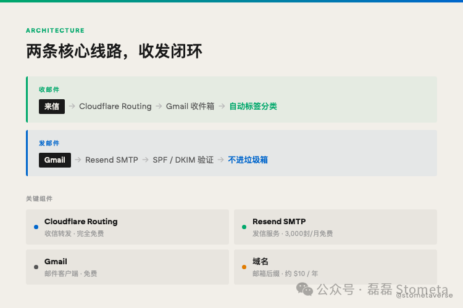Screen dimensions: 463x308
Task: Click 发信服务 · 3,000封/月免费 description
Action: pyautogui.click(x=293, y=233)
